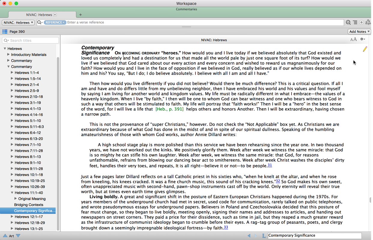Click the Page 390 label
The image size is (373, 240).
pos(17,32)
